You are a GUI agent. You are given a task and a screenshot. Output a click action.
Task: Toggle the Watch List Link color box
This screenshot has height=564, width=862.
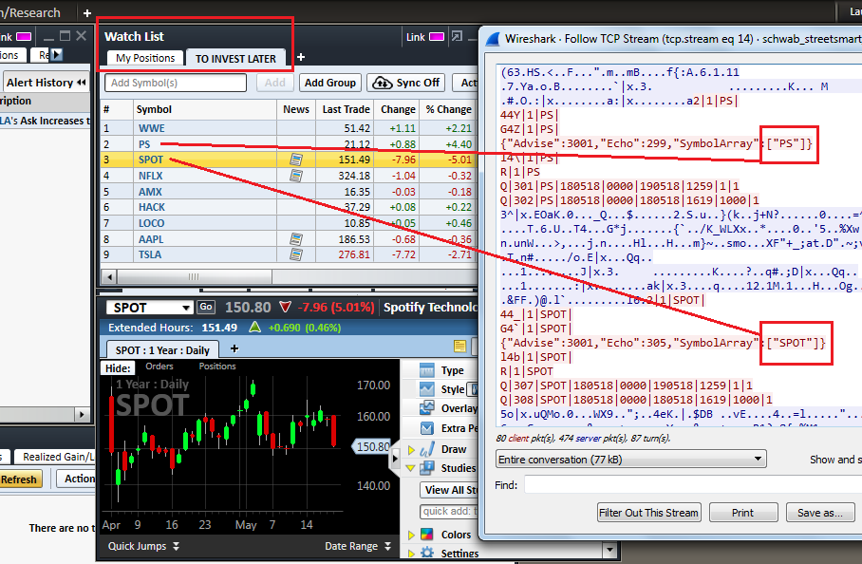click(x=437, y=36)
